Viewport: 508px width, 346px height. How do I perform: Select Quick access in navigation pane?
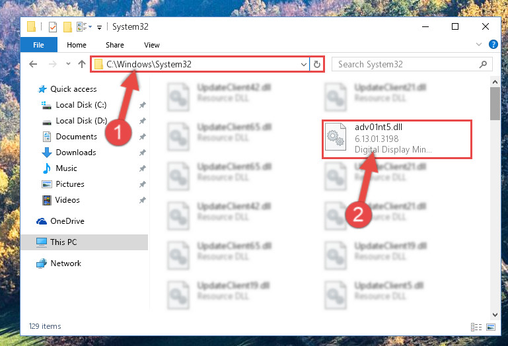(73, 89)
